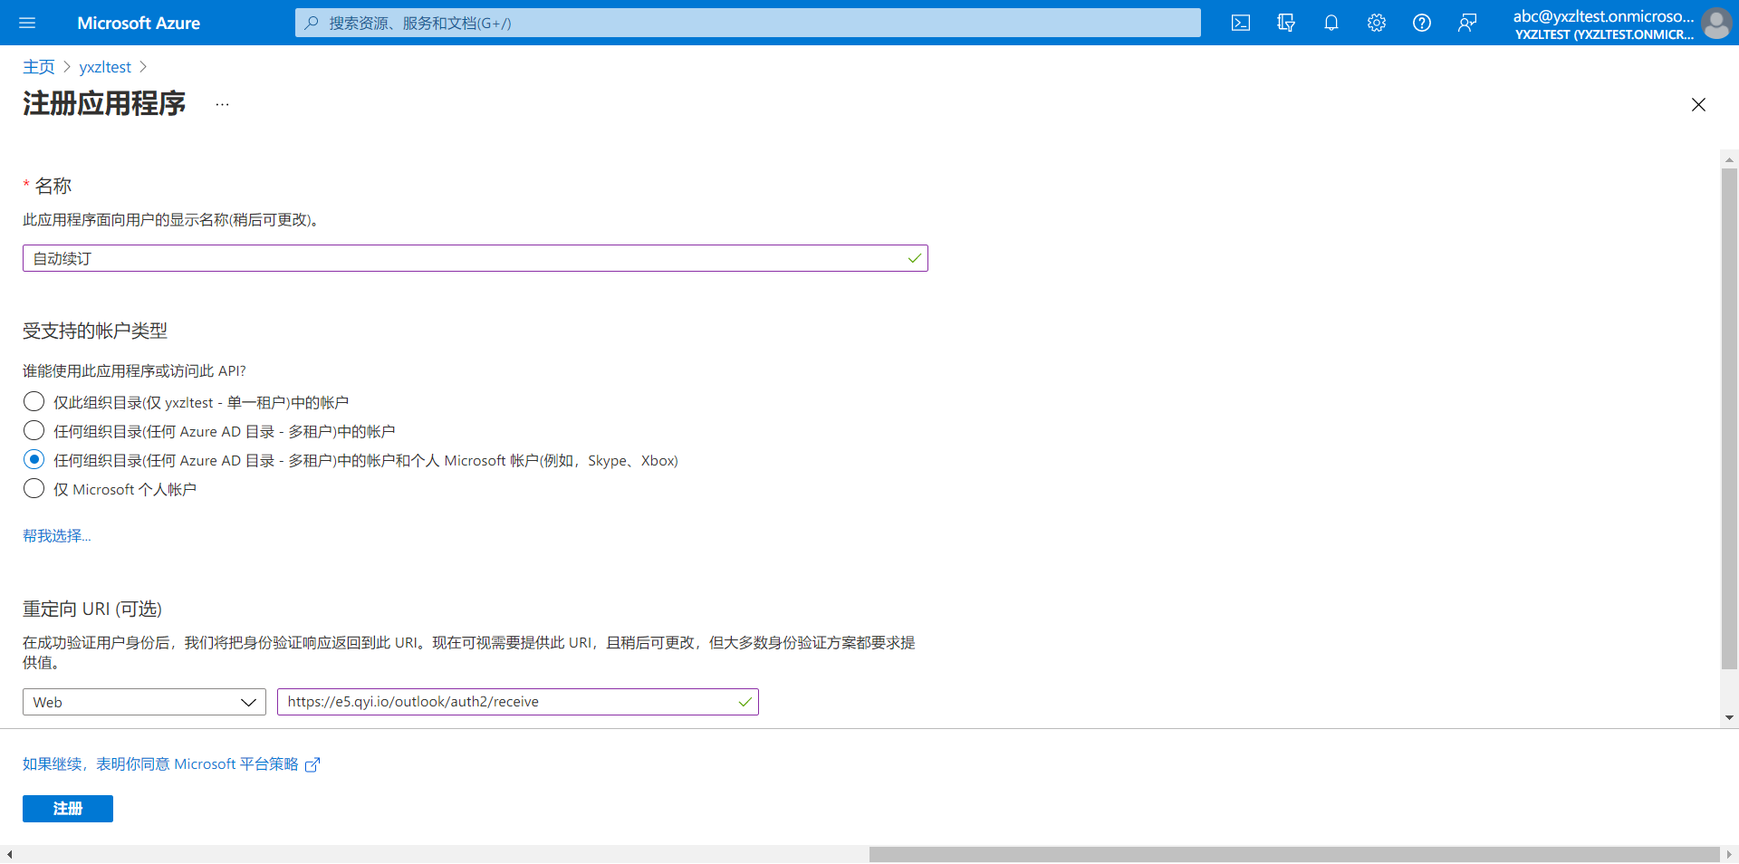Open the directories and subscriptions filter
Screen dimensions: 1739x864
tap(1285, 23)
